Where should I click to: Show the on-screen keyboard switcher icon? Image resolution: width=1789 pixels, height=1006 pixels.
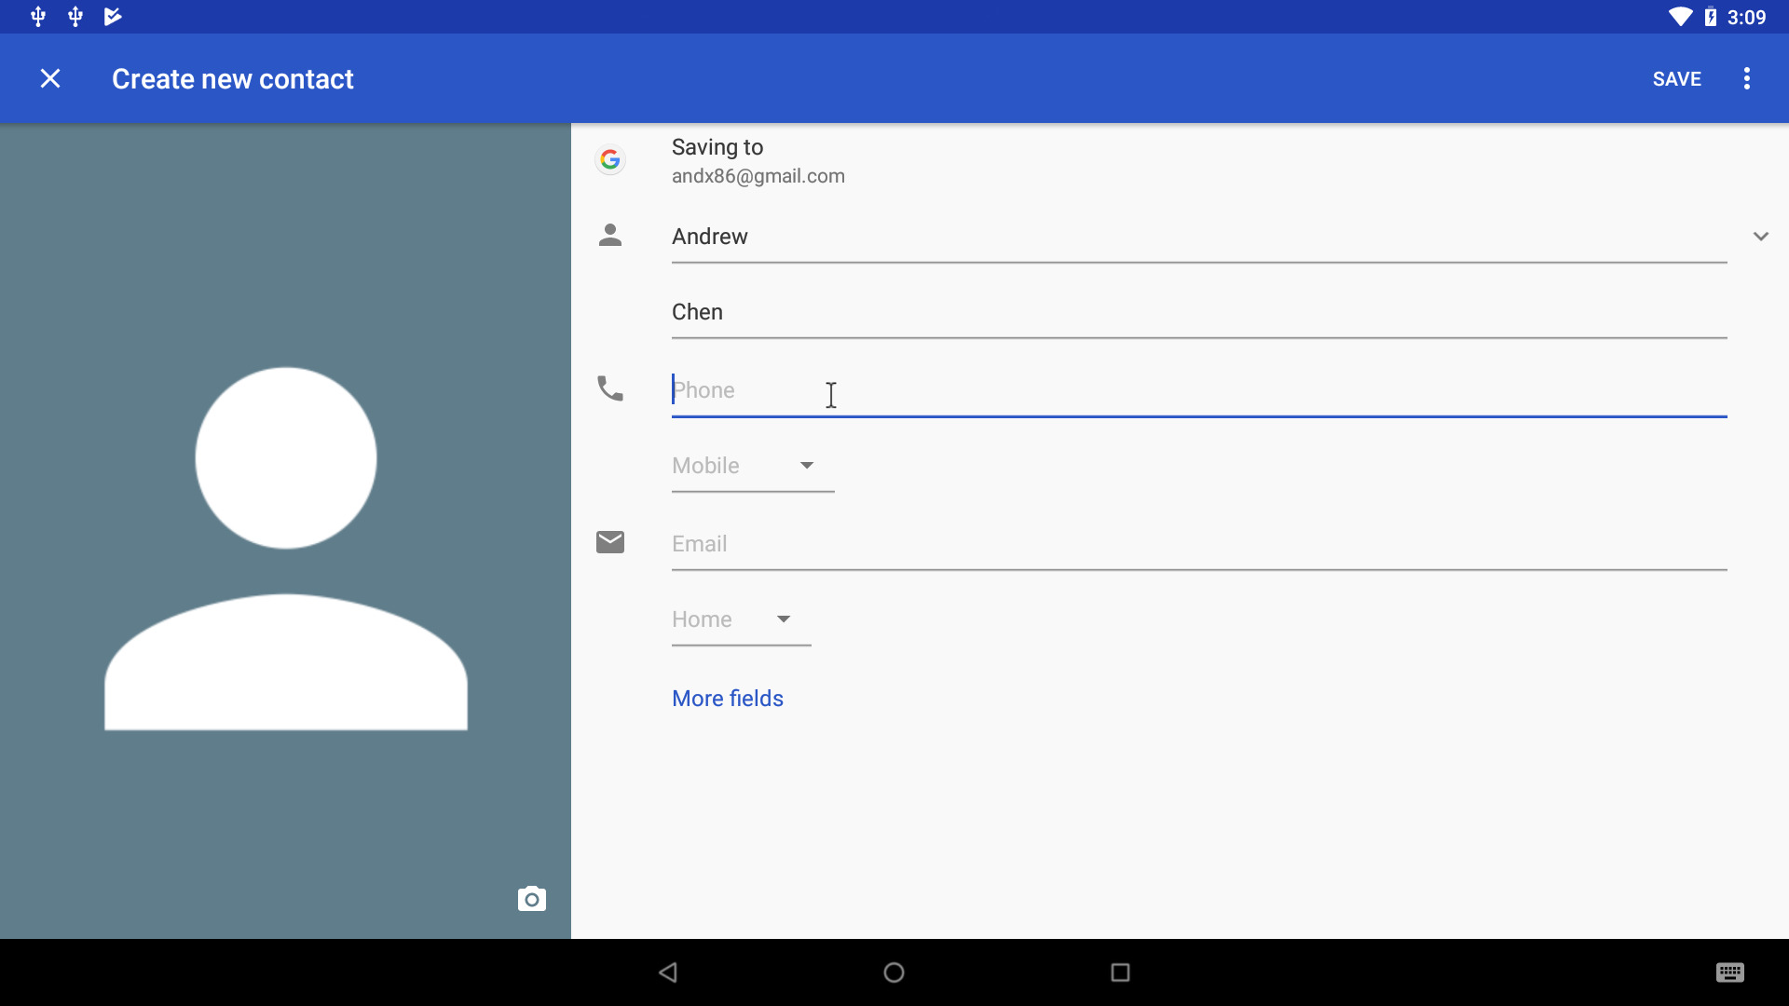tap(1730, 972)
